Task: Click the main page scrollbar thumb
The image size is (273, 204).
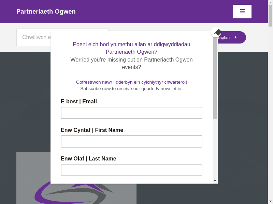Action: (x=270, y=15)
